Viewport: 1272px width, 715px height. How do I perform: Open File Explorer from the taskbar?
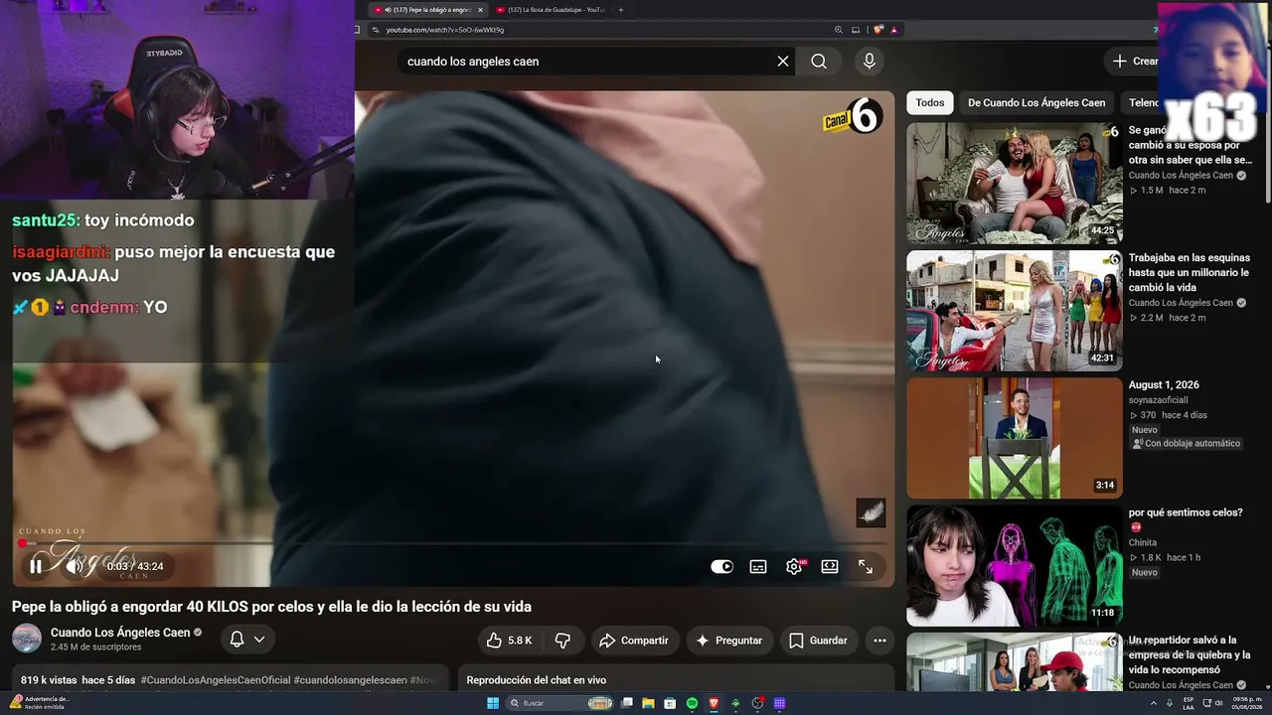649,703
